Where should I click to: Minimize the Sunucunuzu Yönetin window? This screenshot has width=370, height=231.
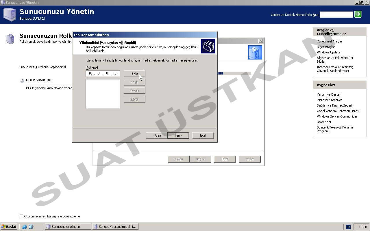coord(357,2)
